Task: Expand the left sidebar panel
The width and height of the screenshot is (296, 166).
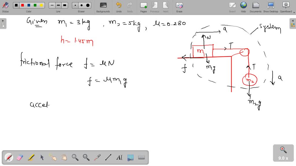Action: tap(3, 20)
